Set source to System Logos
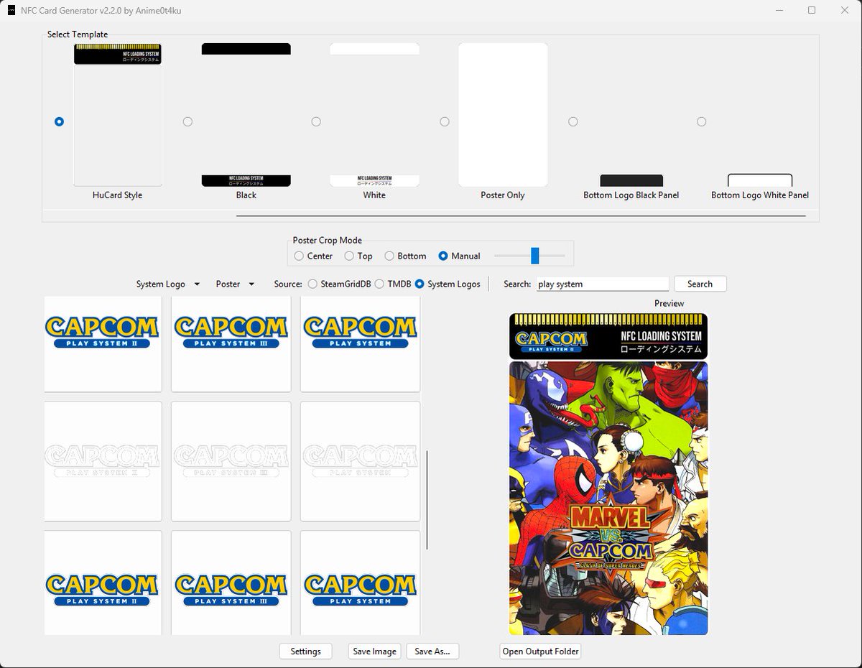The width and height of the screenshot is (862, 668). coord(420,284)
